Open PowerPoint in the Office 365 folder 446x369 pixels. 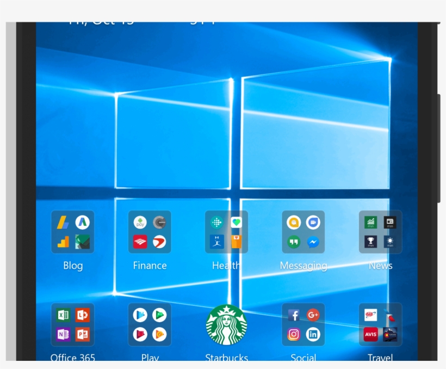click(83, 334)
